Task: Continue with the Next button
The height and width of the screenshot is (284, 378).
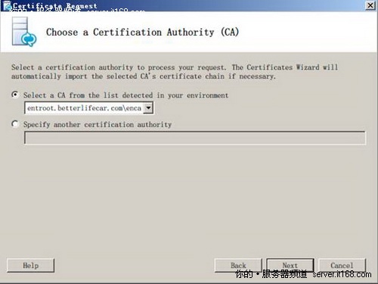Action: (290, 265)
